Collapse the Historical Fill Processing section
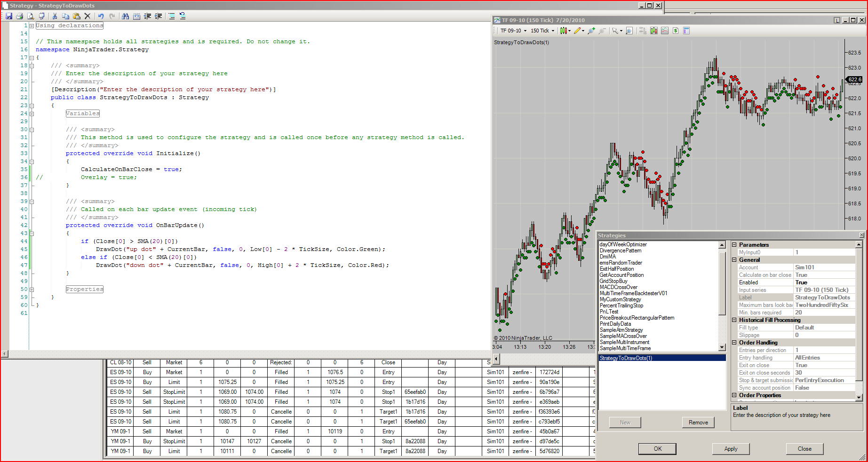 pos(734,320)
